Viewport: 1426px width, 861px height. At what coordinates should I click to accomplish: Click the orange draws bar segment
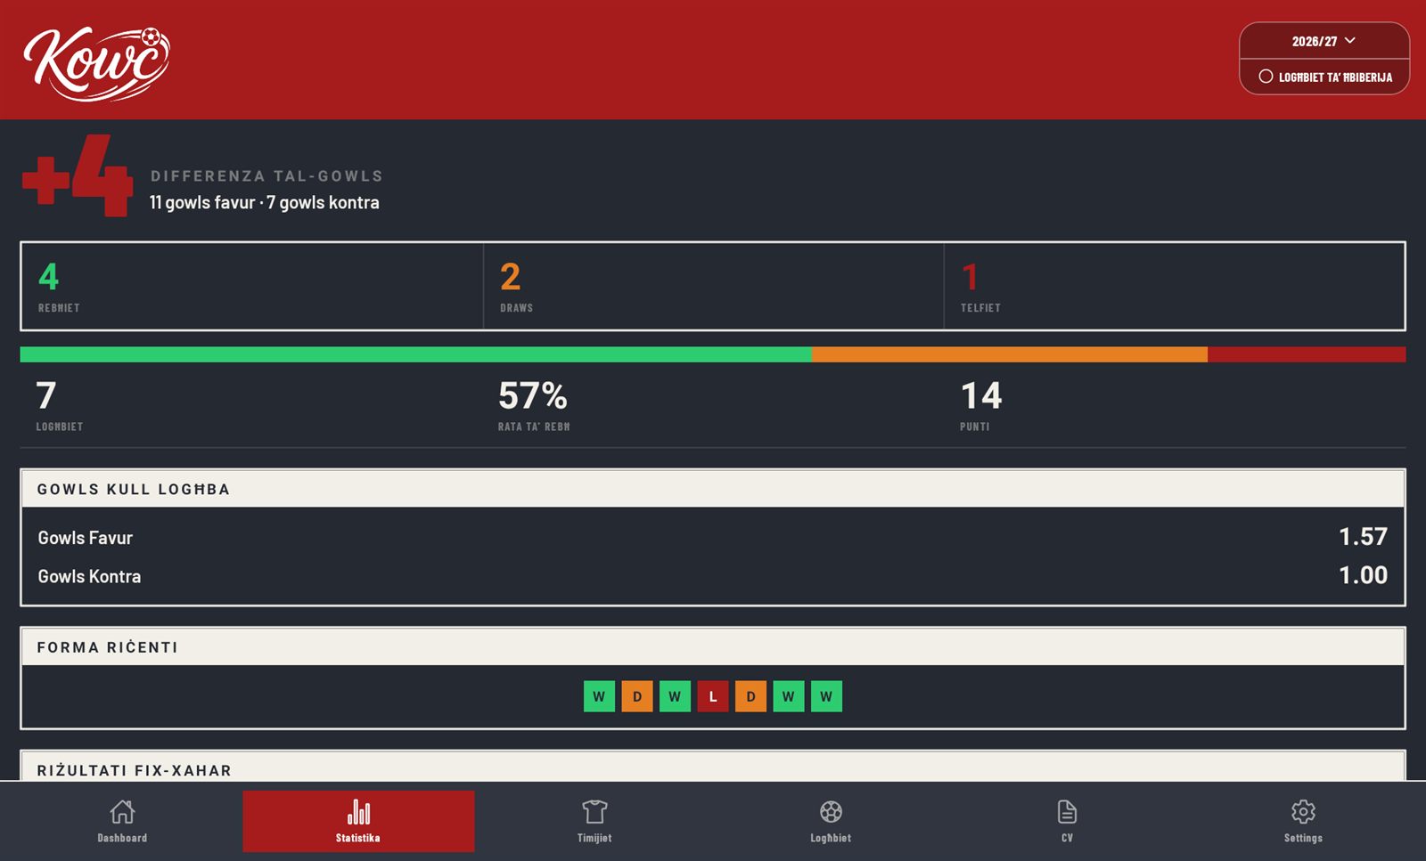(1010, 354)
